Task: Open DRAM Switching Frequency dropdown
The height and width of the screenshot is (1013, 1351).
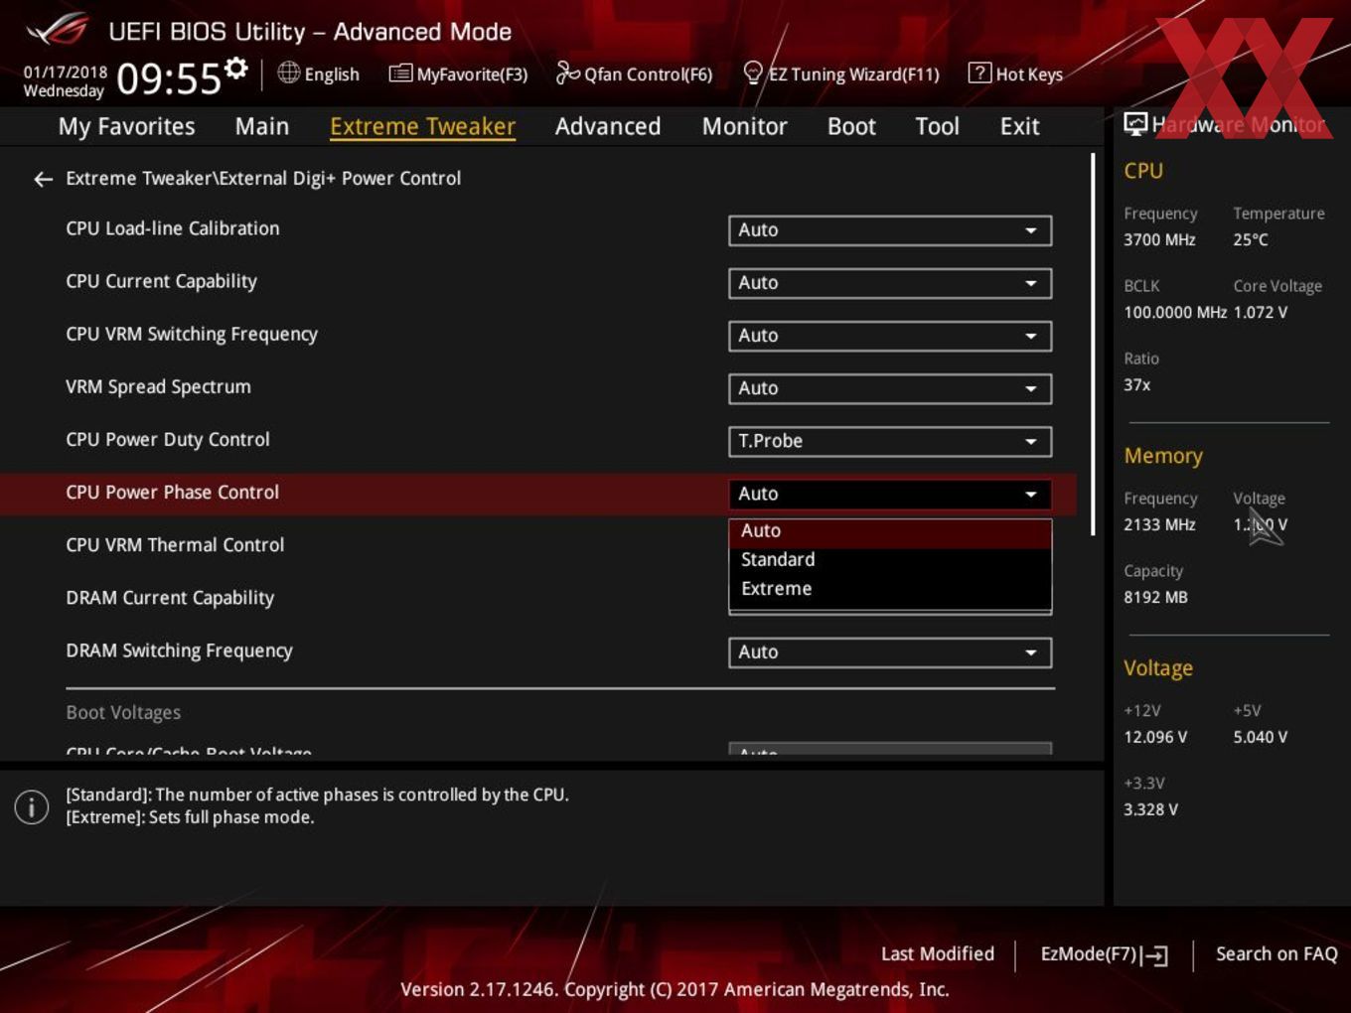Action: (890, 652)
